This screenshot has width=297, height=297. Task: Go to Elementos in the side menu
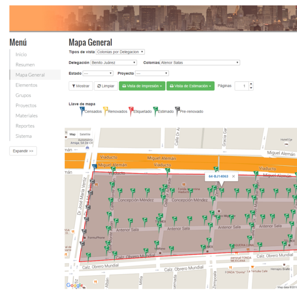[26, 85]
